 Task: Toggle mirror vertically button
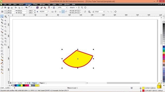pos(56,12)
